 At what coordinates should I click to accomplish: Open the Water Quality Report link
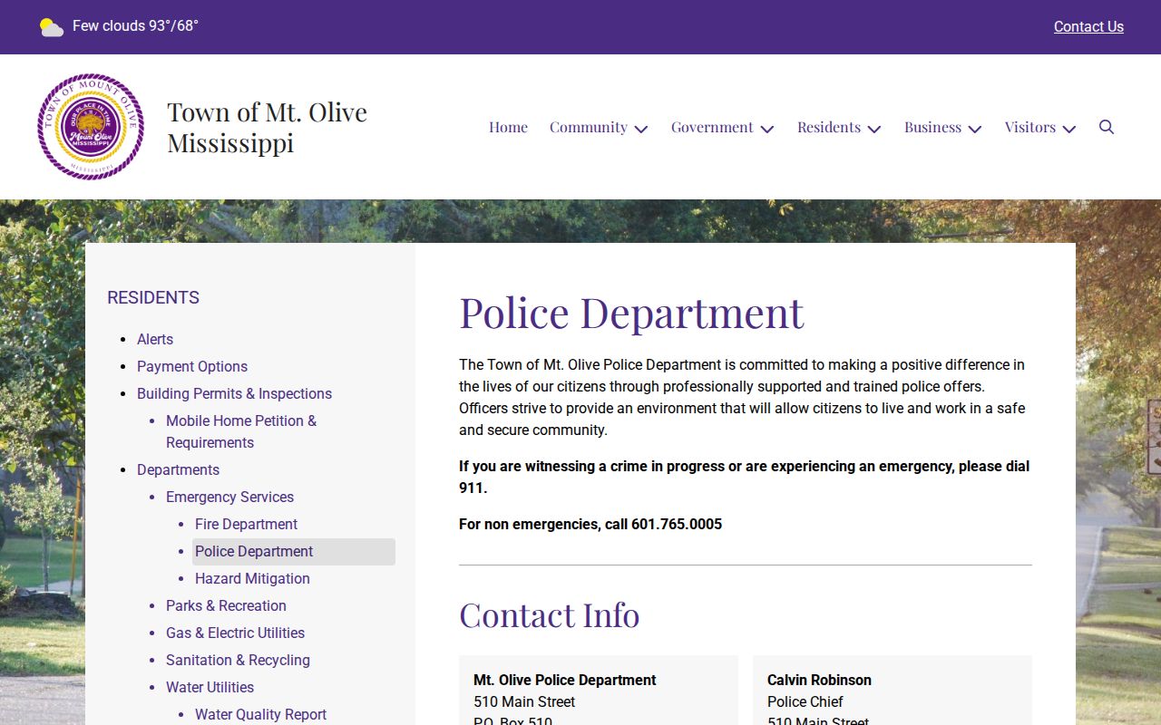pyautogui.click(x=260, y=714)
